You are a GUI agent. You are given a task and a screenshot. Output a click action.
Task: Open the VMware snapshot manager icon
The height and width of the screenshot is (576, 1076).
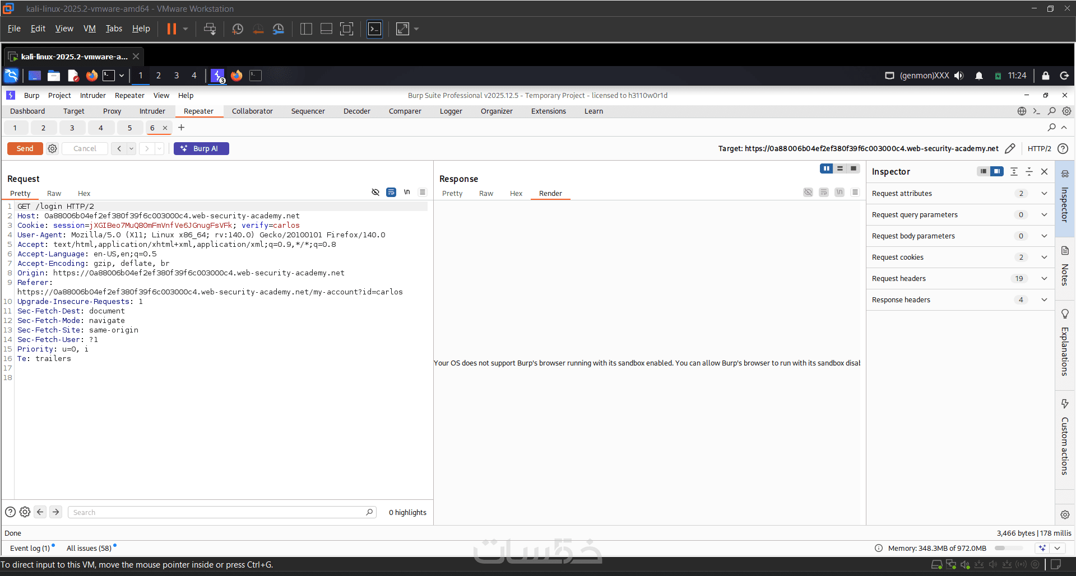click(x=278, y=29)
